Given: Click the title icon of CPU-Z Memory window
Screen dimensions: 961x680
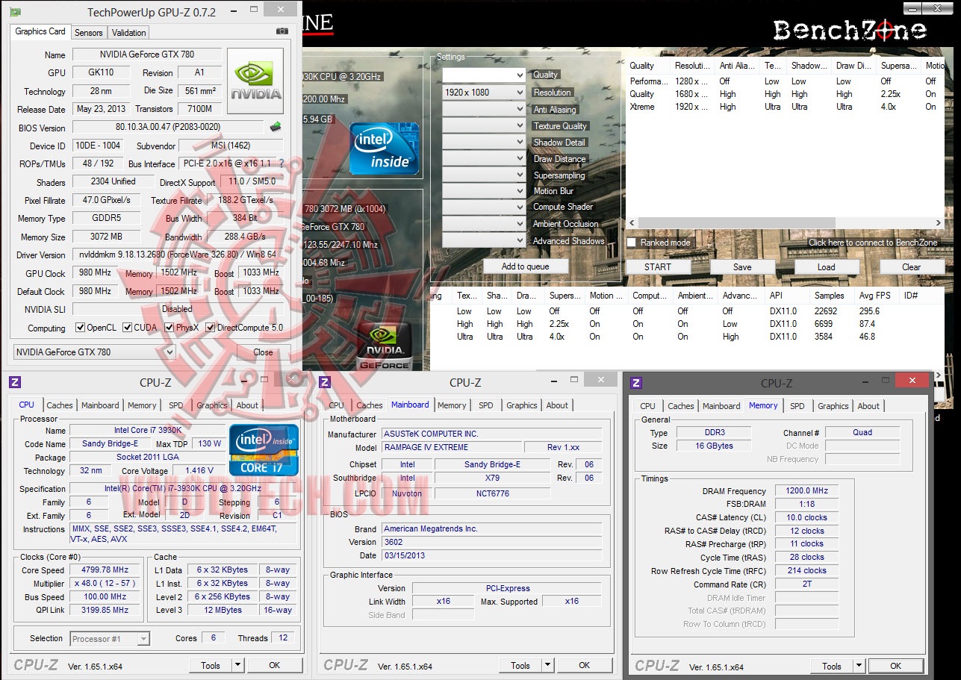Looking at the screenshot, I should tap(636, 383).
